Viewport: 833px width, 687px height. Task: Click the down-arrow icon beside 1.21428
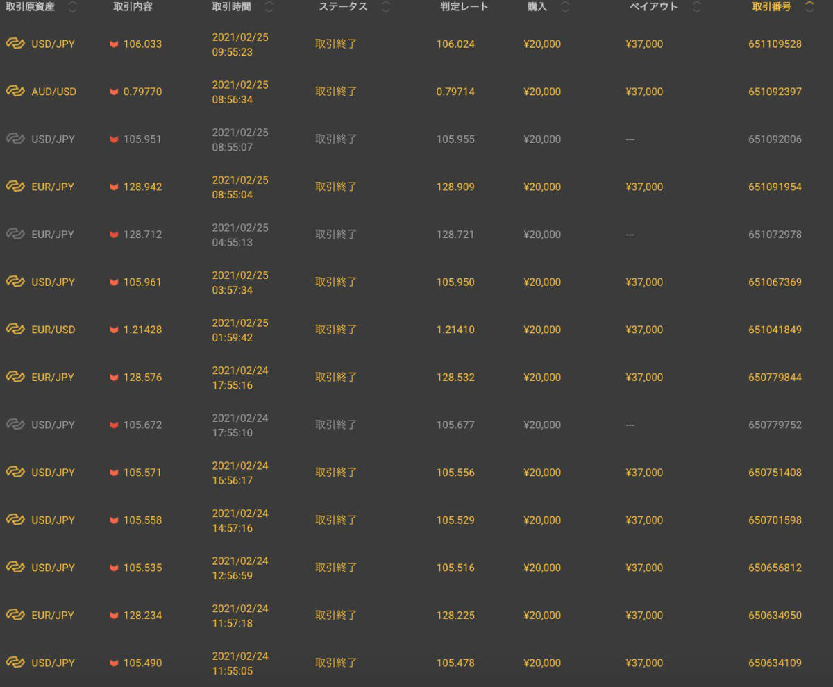[114, 330]
